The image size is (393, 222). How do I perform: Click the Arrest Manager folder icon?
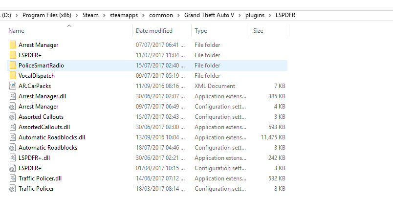coord(13,44)
